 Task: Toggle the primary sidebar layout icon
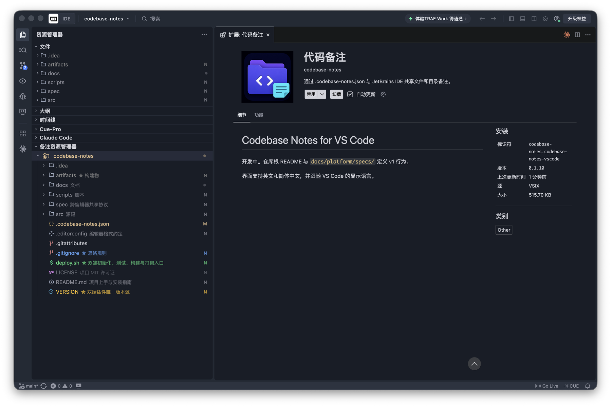pyautogui.click(x=511, y=19)
